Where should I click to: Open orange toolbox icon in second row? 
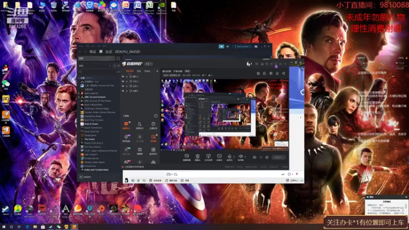tap(153, 137)
